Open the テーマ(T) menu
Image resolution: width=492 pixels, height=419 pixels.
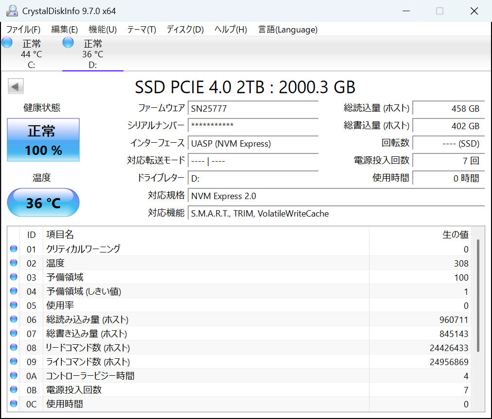pyautogui.click(x=141, y=30)
